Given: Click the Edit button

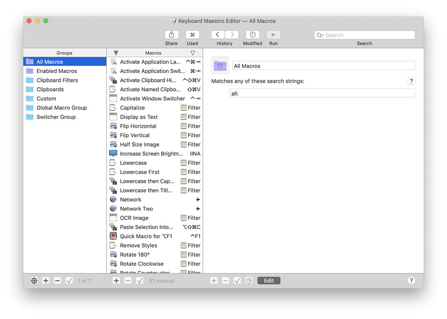Looking at the screenshot, I should [269, 281].
